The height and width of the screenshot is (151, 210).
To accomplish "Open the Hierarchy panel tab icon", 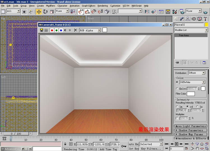I will 188,19.
